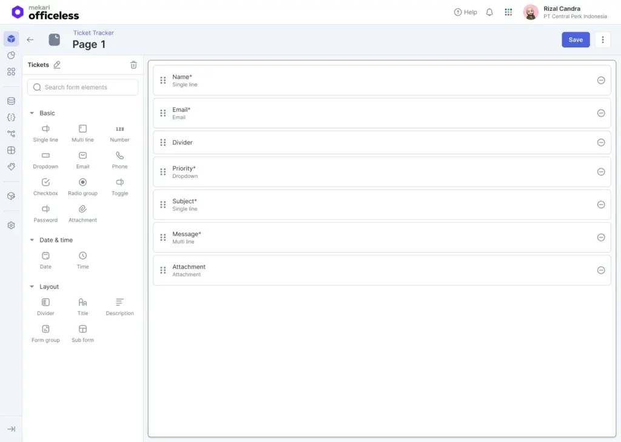Select the Phone form element

click(119, 160)
